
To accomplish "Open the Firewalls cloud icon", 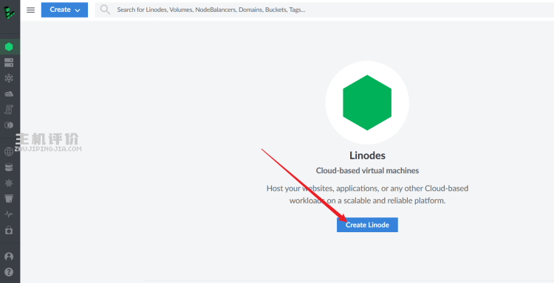I will click(9, 94).
